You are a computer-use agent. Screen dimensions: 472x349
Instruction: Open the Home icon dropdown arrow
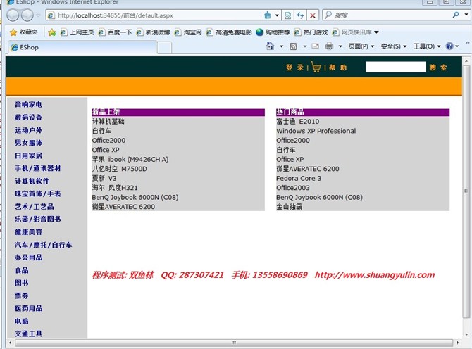[281, 46]
